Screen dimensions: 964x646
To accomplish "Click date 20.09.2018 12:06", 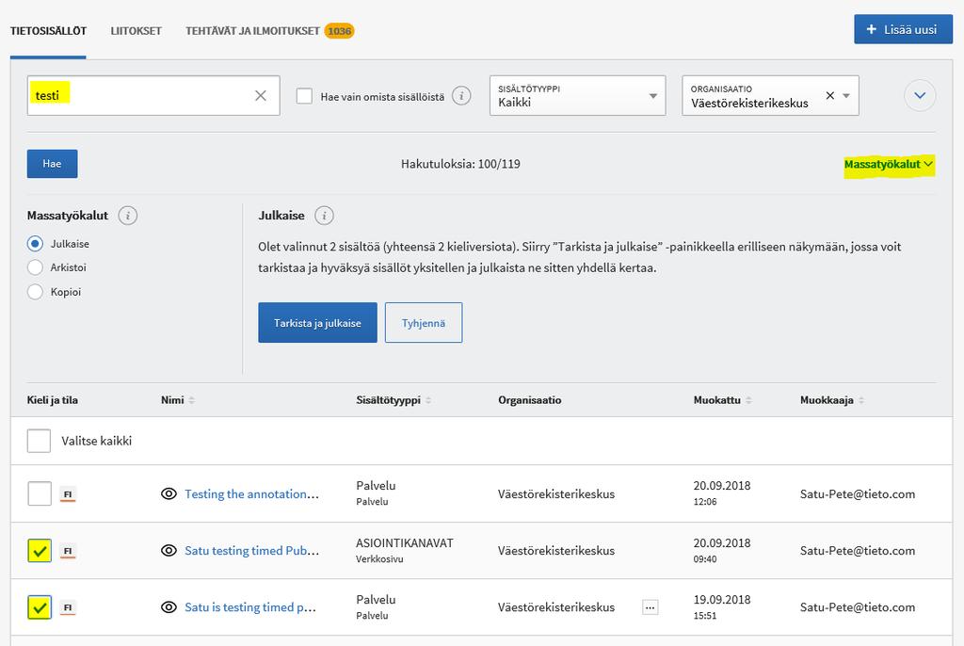I will tap(722, 493).
